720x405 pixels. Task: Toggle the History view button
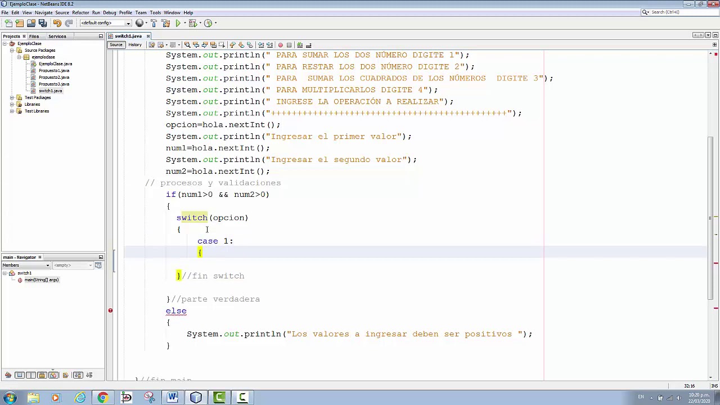coord(135,45)
